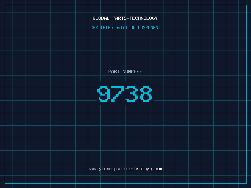The width and height of the screenshot is (251, 188).
Task: Open the www.globalpartstechnology.com link
Action: pos(125,169)
